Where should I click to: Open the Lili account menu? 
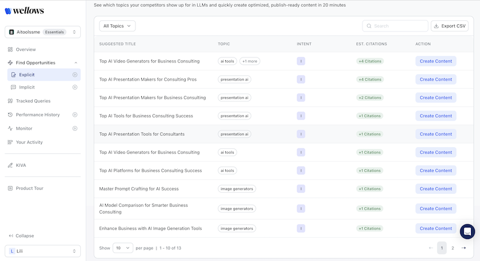tap(42, 251)
